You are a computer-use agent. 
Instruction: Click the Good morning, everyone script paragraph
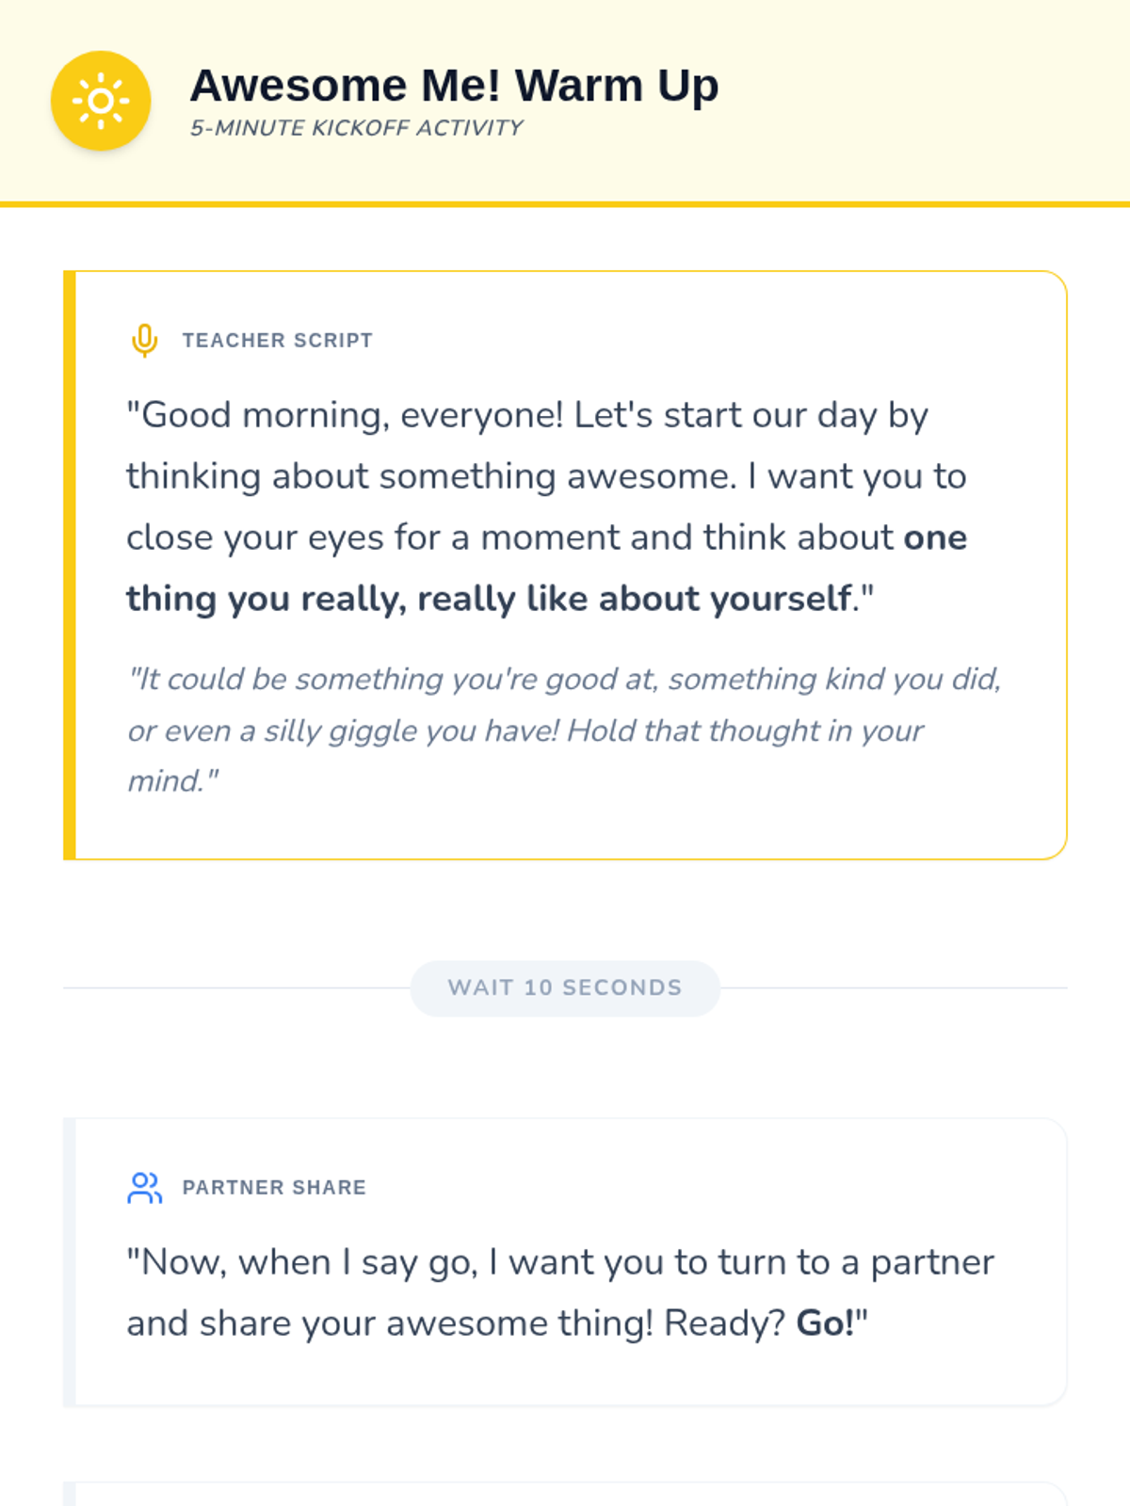(527, 476)
